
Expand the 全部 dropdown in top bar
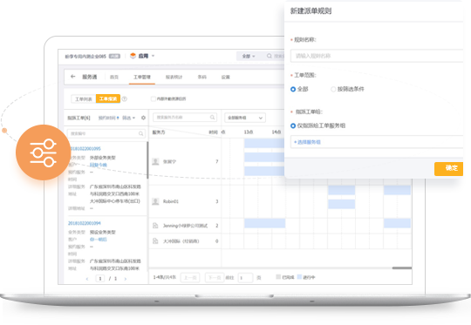249,56
